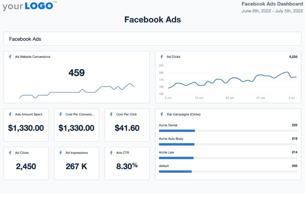Click the 225 y-axis label
The height and width of the screenshot is (203, 305).
tap(161, 66)
